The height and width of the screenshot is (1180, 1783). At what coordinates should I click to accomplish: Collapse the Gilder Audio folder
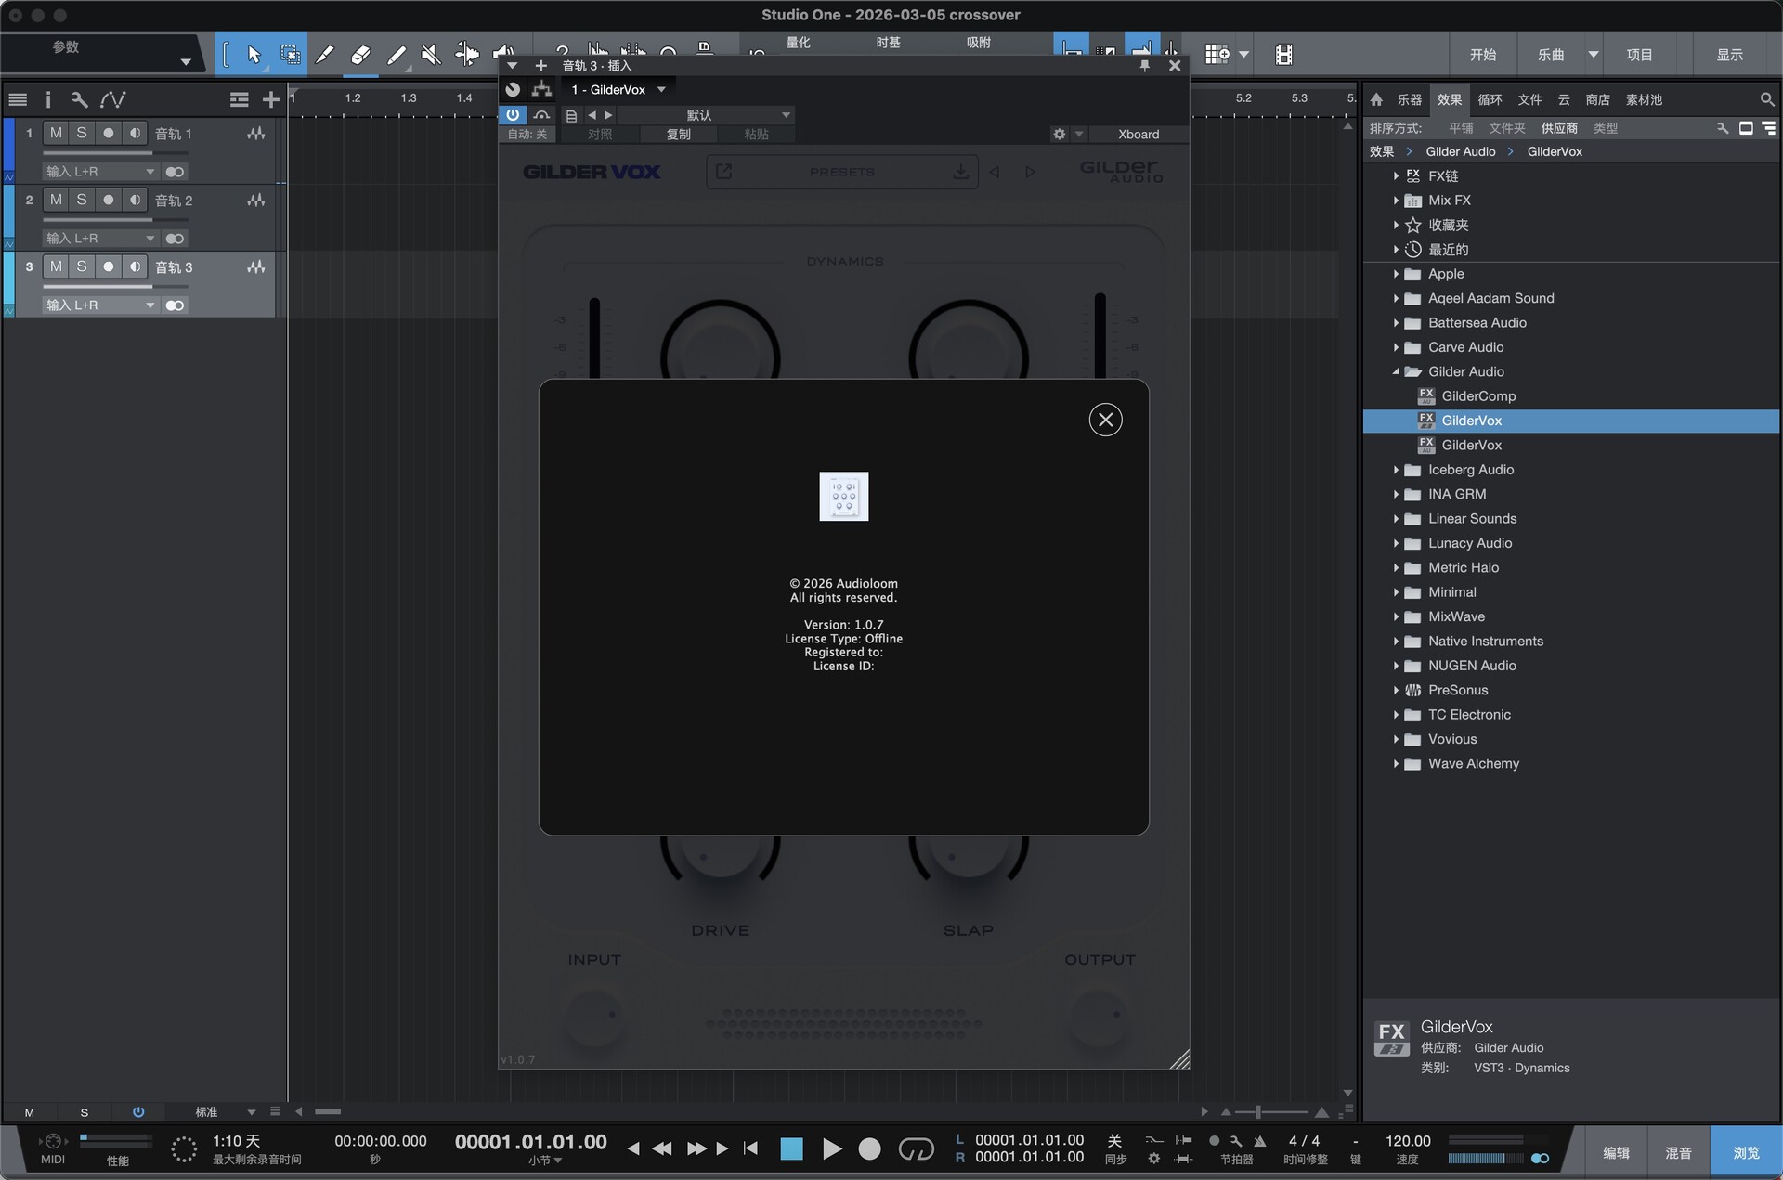pyautogui.click(x=1396, y=371)
